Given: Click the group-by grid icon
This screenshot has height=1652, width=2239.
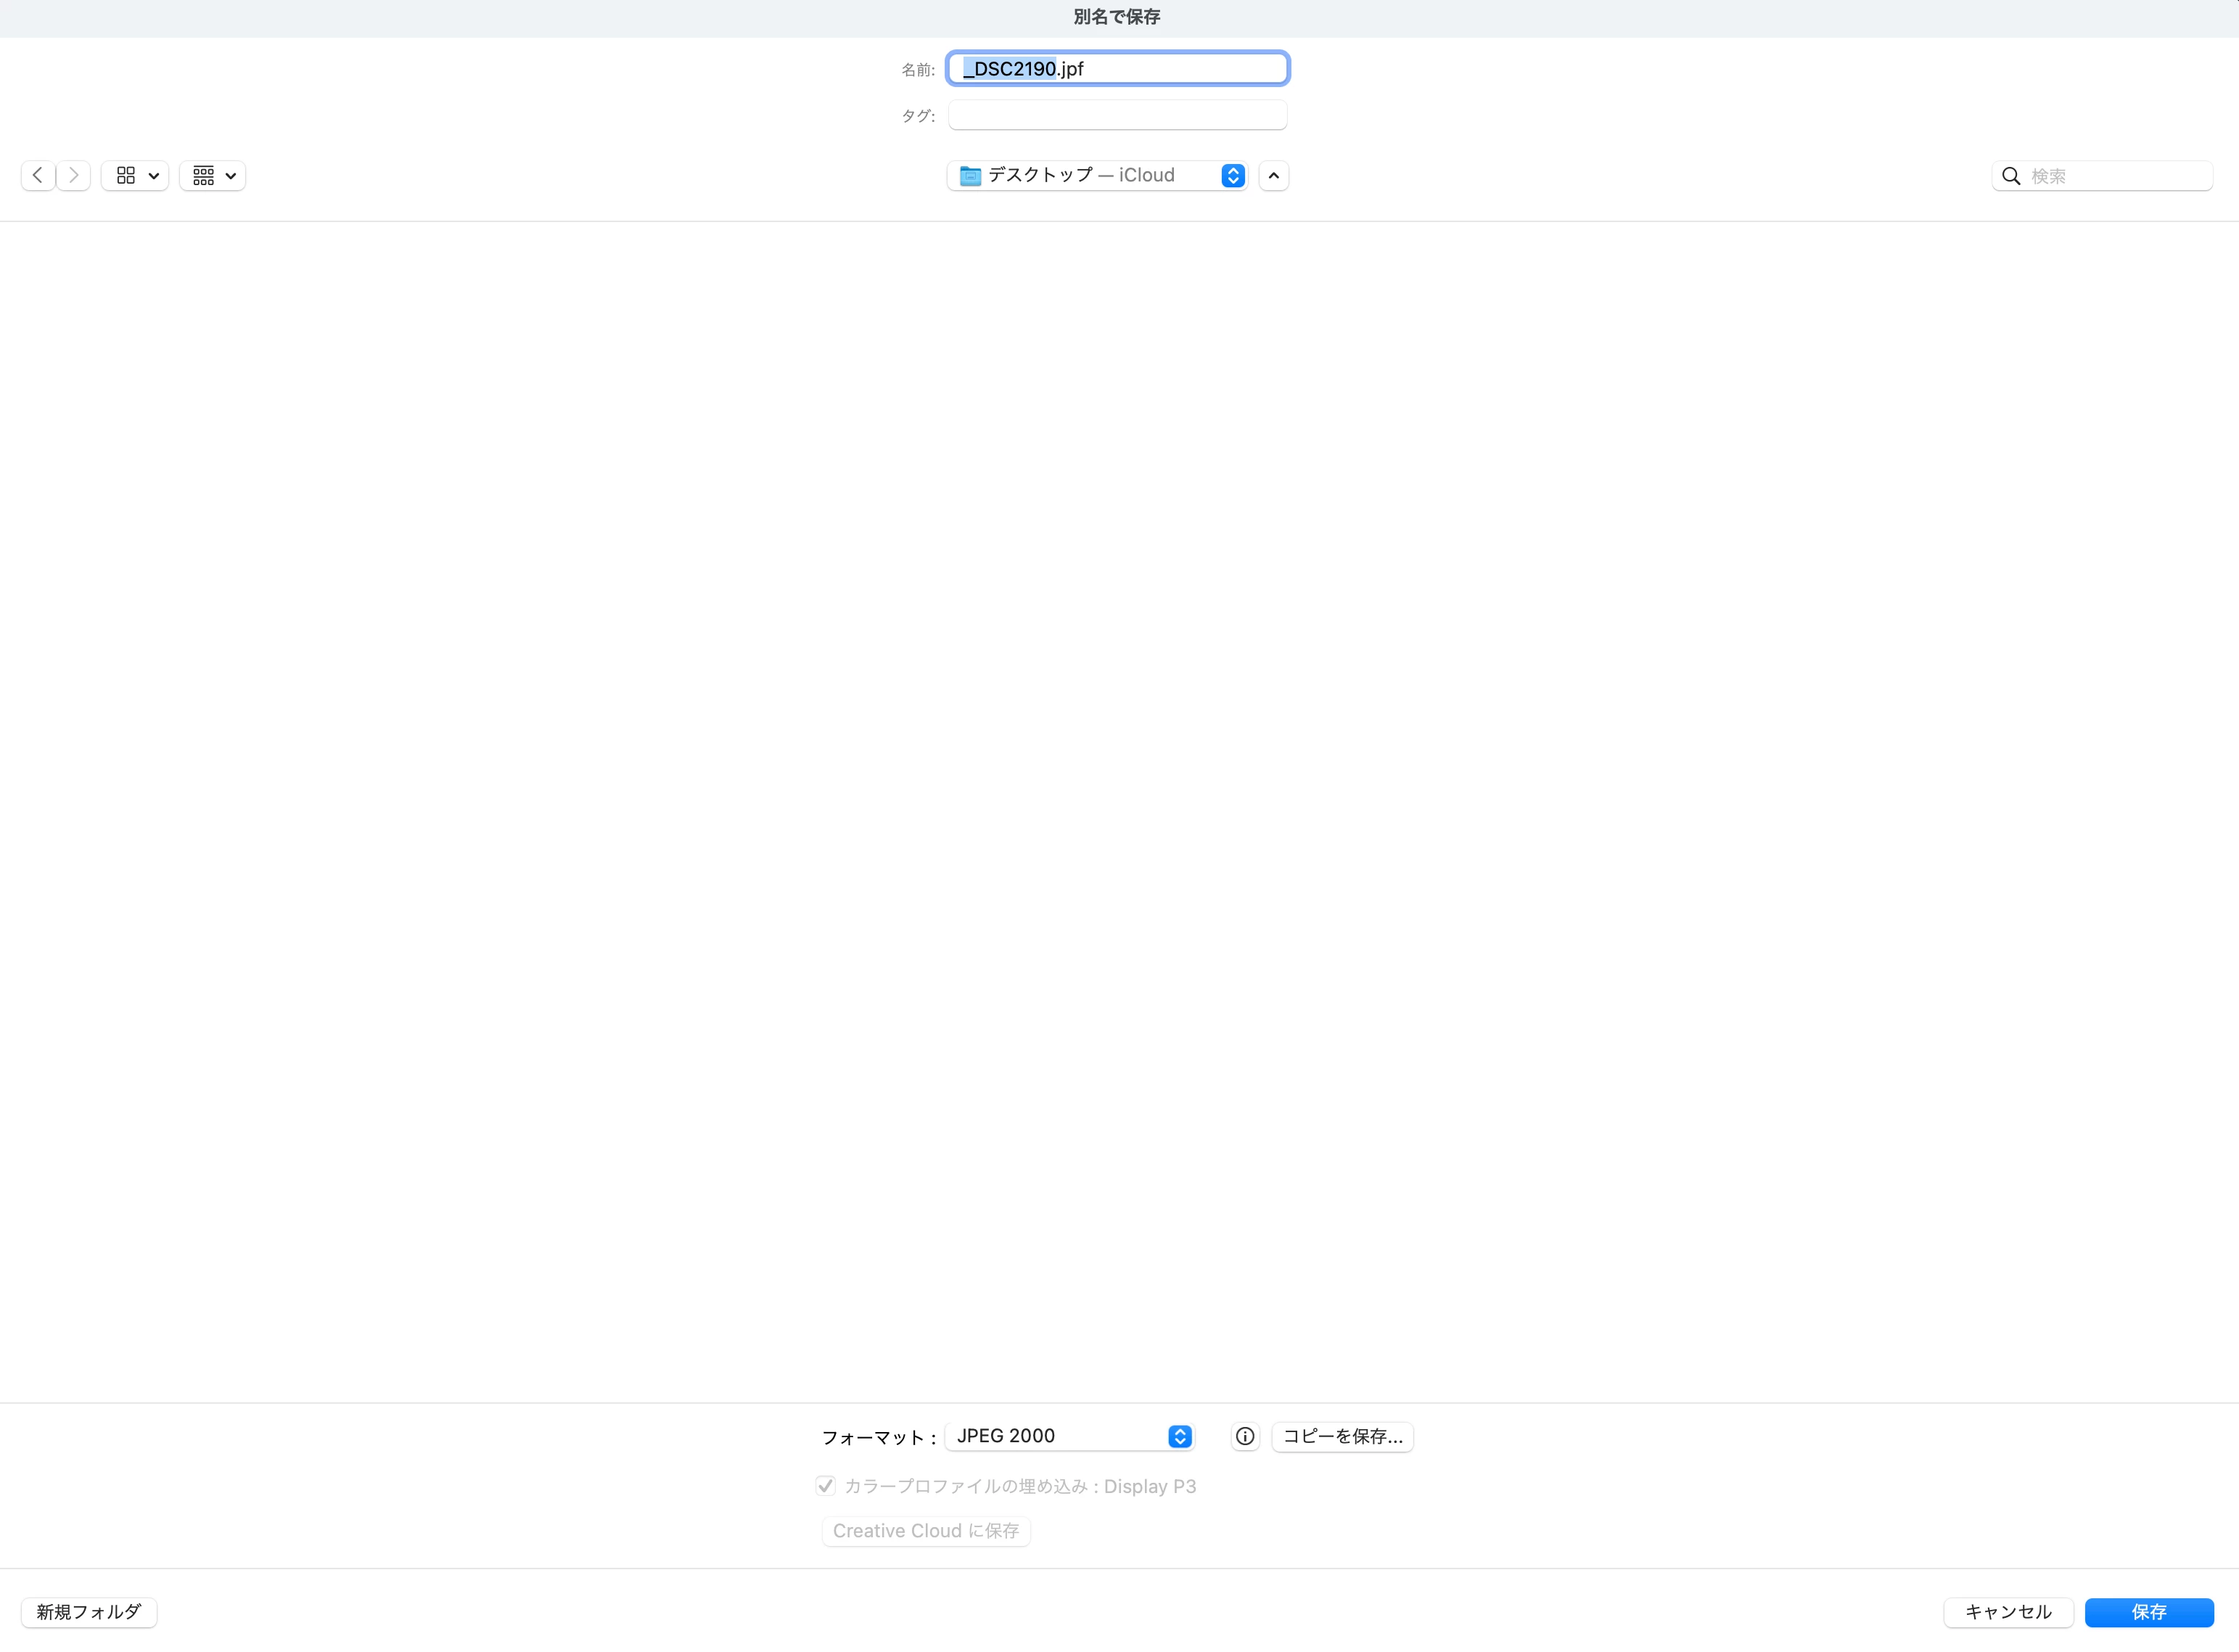Looking at the screenshot, I should point(204,175).
